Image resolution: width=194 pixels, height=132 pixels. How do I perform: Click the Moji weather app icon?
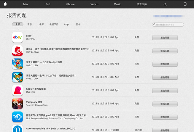coord(18,117)
